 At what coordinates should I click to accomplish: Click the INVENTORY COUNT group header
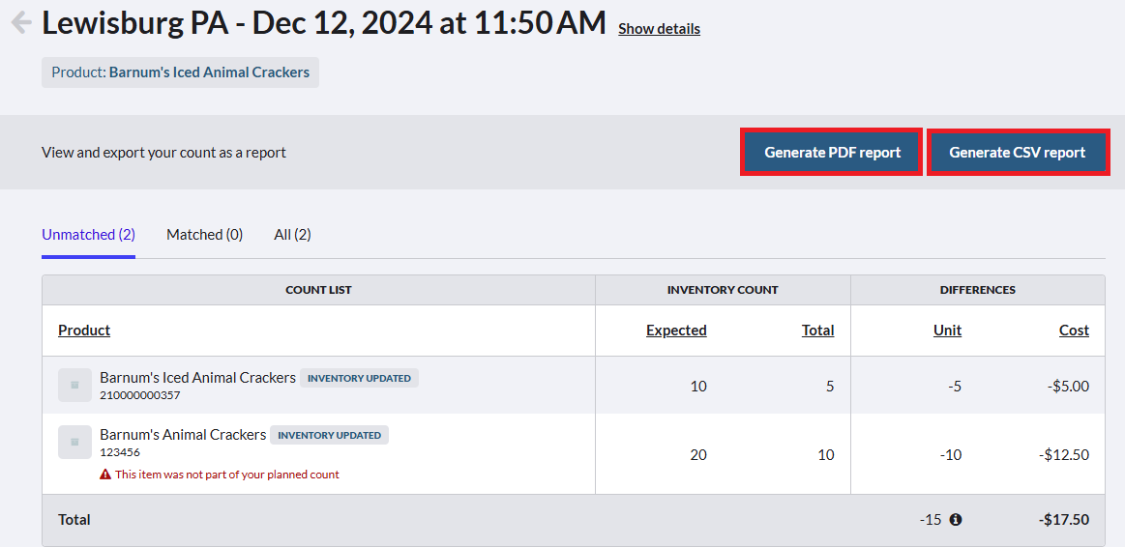pos(723,290)
